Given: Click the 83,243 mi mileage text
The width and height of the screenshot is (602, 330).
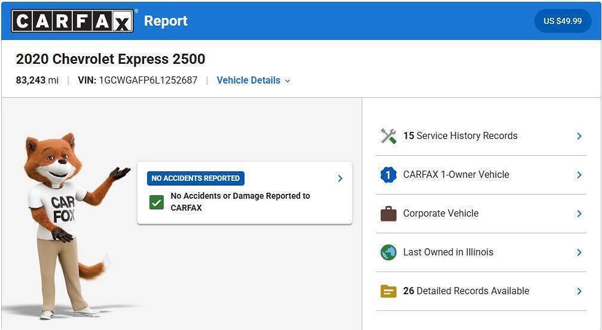Looking at the screenshot, I should [x=37, y=81].
